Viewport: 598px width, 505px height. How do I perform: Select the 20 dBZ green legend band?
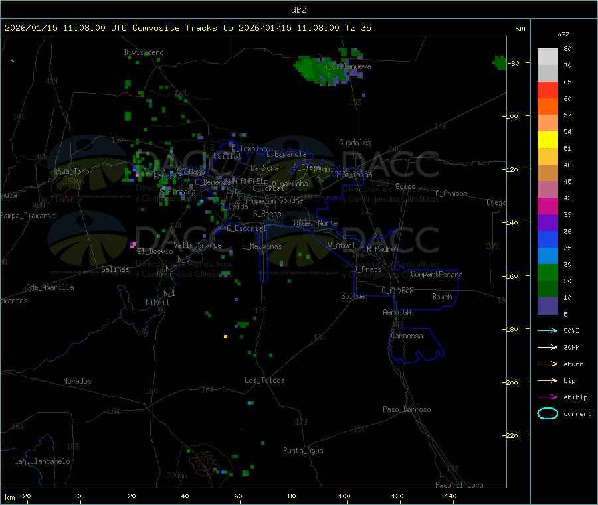tap(548, 272)
